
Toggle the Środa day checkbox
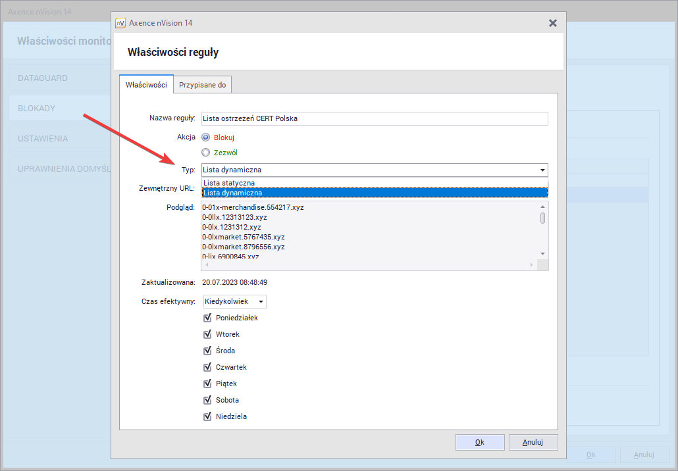208,351
